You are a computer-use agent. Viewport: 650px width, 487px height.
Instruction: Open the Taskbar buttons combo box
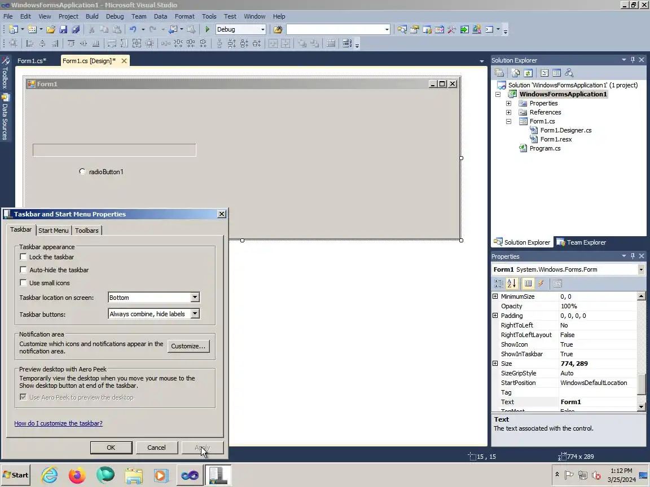(x=154, y=314)
